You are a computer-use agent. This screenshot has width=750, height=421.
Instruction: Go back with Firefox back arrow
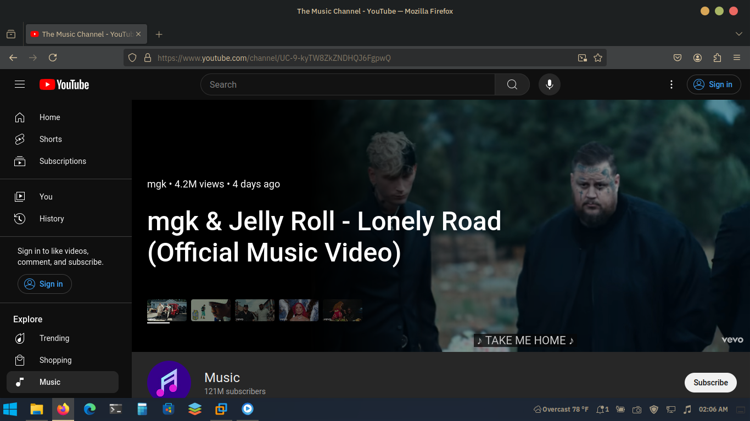click(x=13, y=58)
